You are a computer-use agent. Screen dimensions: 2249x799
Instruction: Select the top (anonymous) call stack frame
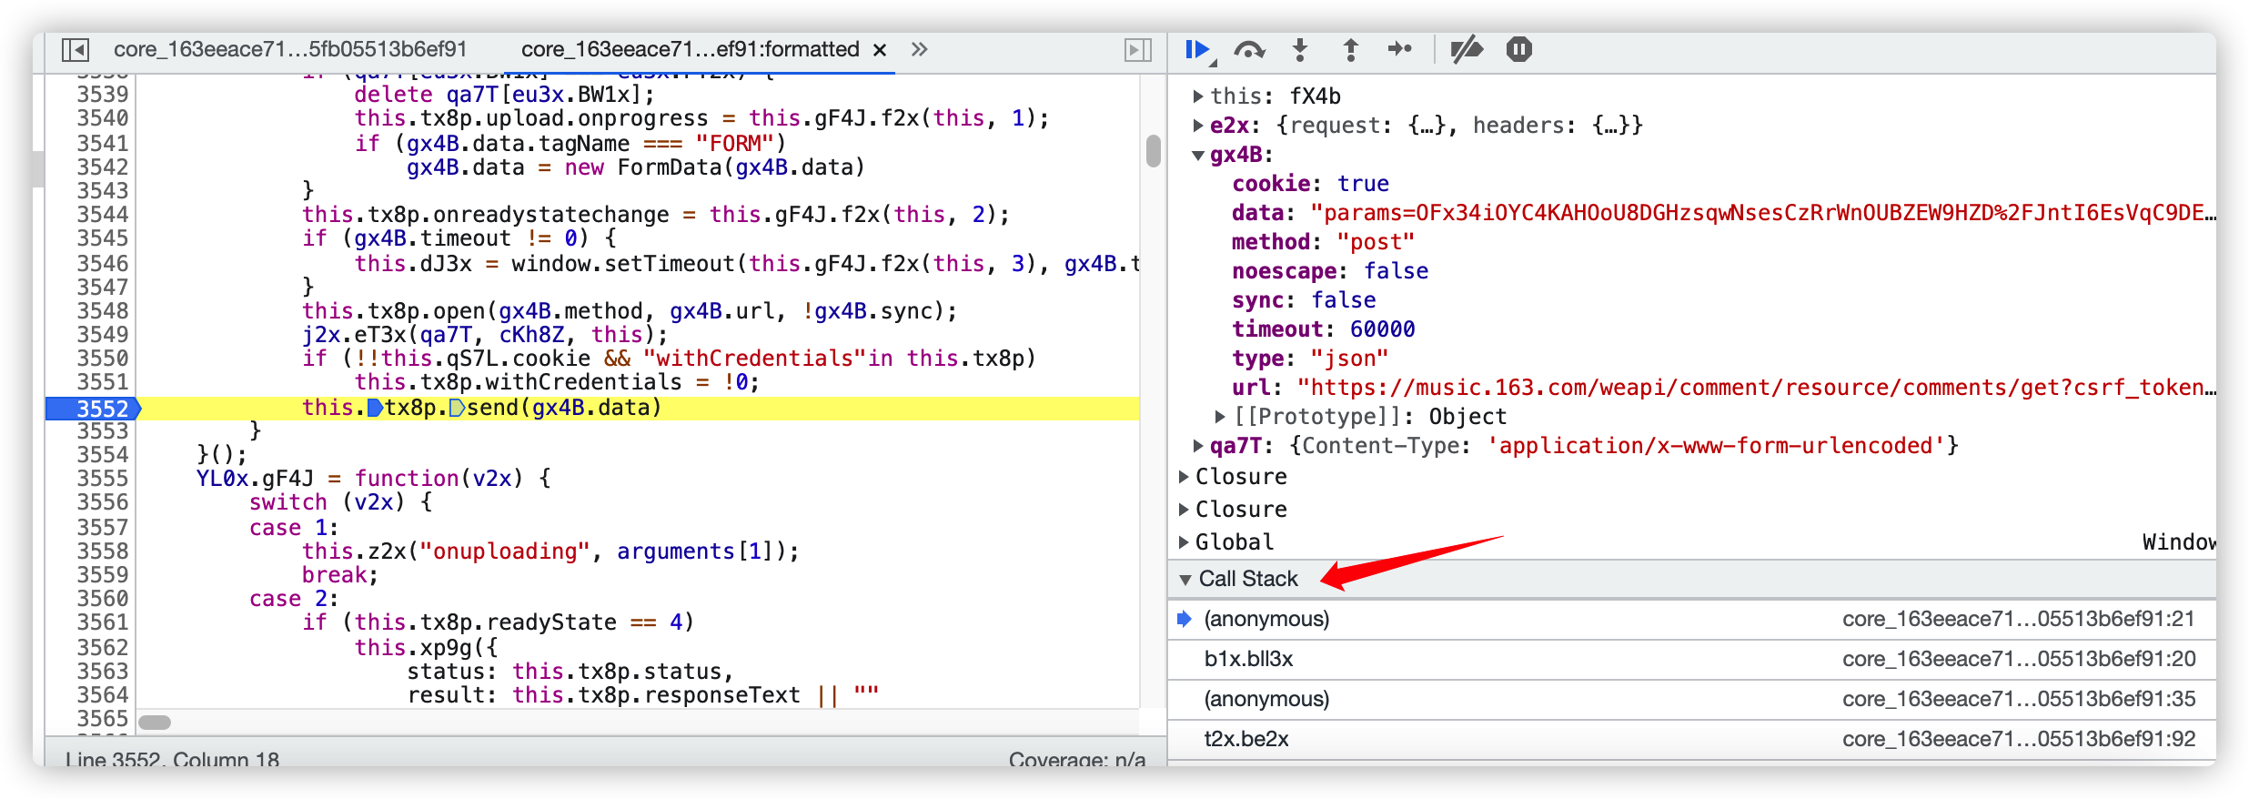[1692, 619]
